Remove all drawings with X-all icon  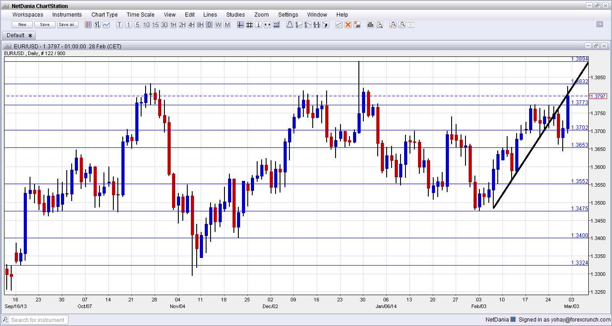click(x=357, y=25)
